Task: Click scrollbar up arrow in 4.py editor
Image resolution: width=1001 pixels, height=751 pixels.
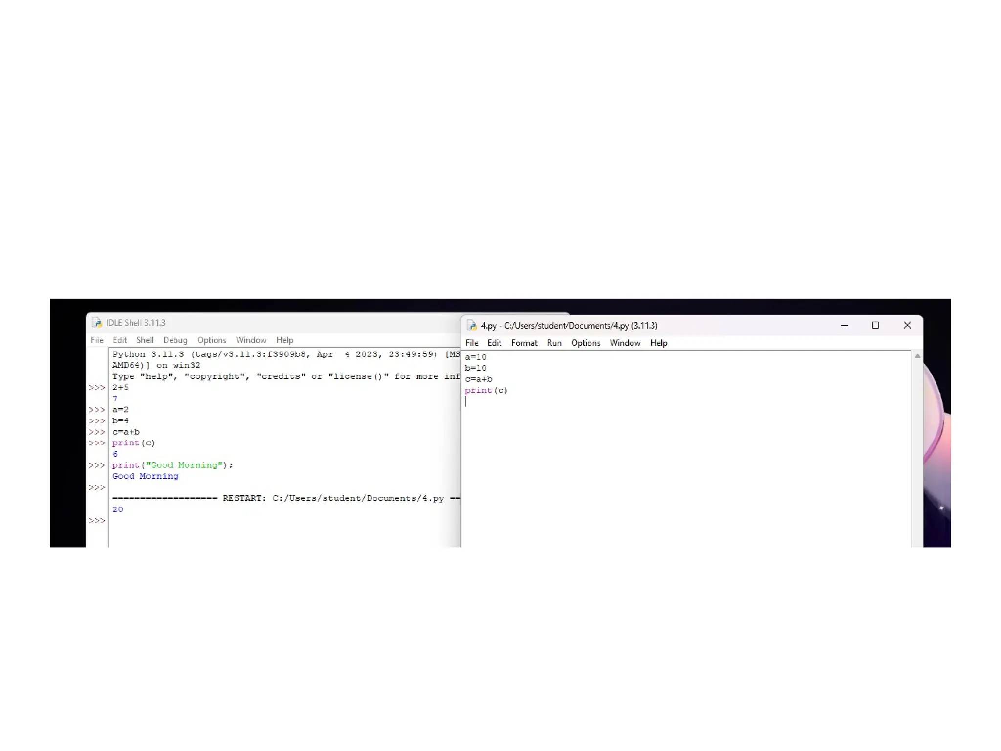Action: (917, 356)
